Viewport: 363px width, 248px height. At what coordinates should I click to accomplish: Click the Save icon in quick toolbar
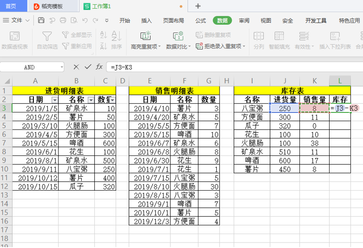point(41,20)
